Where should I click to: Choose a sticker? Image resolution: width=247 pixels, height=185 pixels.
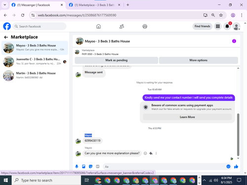click(90, 167)
